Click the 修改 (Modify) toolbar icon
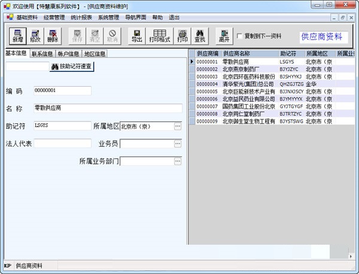This screenshot has width=359, height=274. coord(35,36)
